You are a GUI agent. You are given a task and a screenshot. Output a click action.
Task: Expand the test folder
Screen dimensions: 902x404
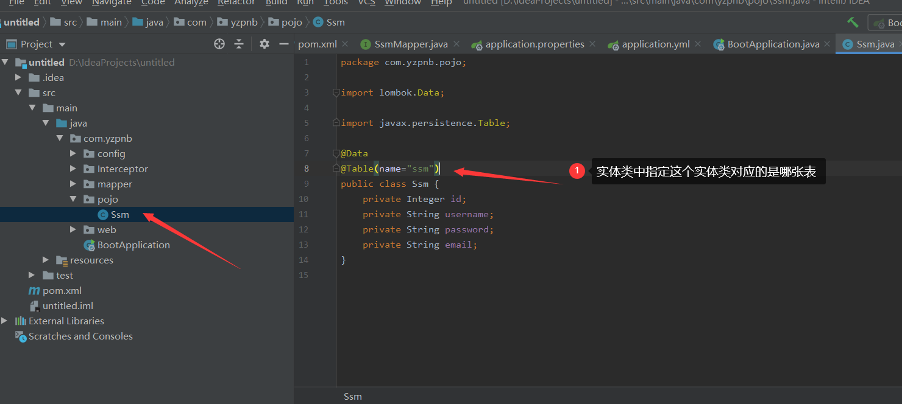coord(32,275)
